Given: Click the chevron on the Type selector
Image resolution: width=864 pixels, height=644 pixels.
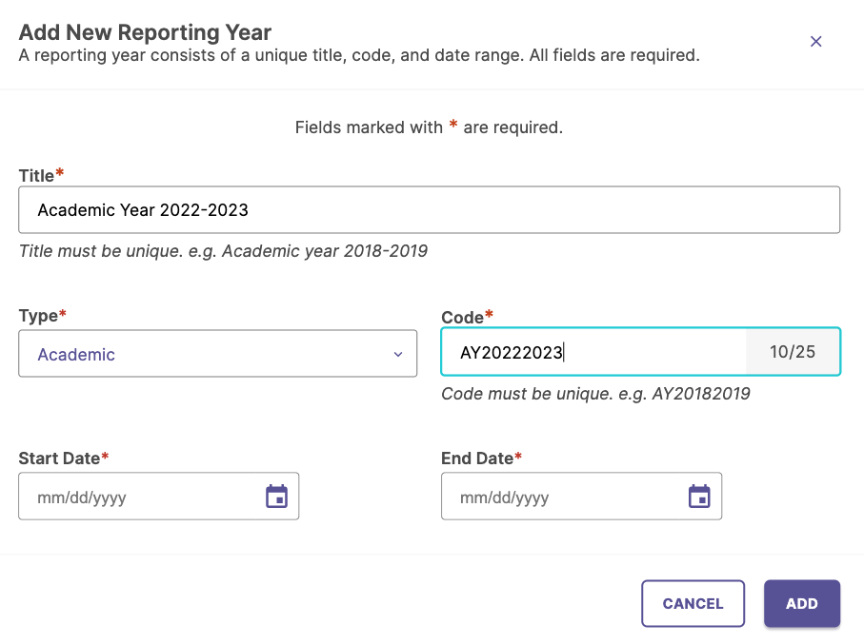Looking at the screenshot, I should tap(398, 353).
